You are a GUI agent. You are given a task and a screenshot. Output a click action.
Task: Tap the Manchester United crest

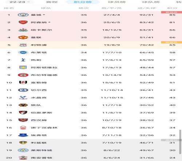tap(23, 37)
